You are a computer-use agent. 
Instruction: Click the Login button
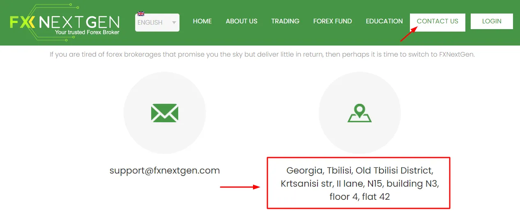click(x=492, y=21)
